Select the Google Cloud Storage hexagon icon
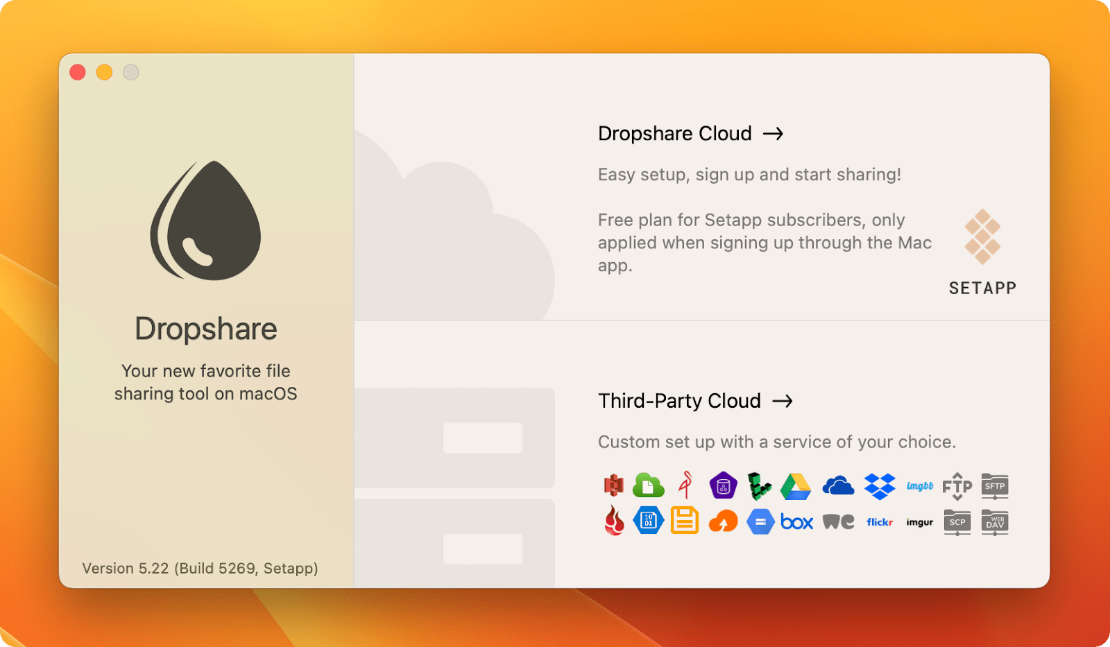The height and width of the screenshot is (647, 1110). 760,522
